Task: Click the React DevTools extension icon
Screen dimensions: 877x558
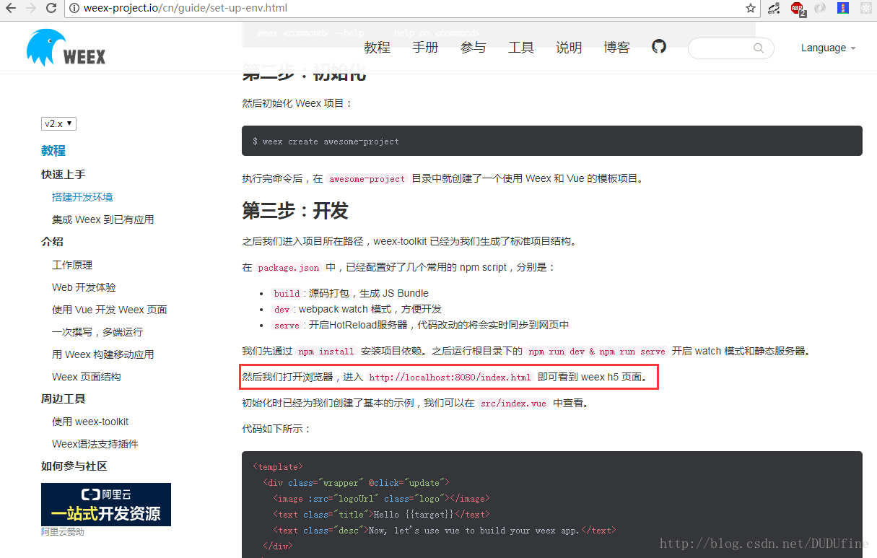Action: coord(865,9)
